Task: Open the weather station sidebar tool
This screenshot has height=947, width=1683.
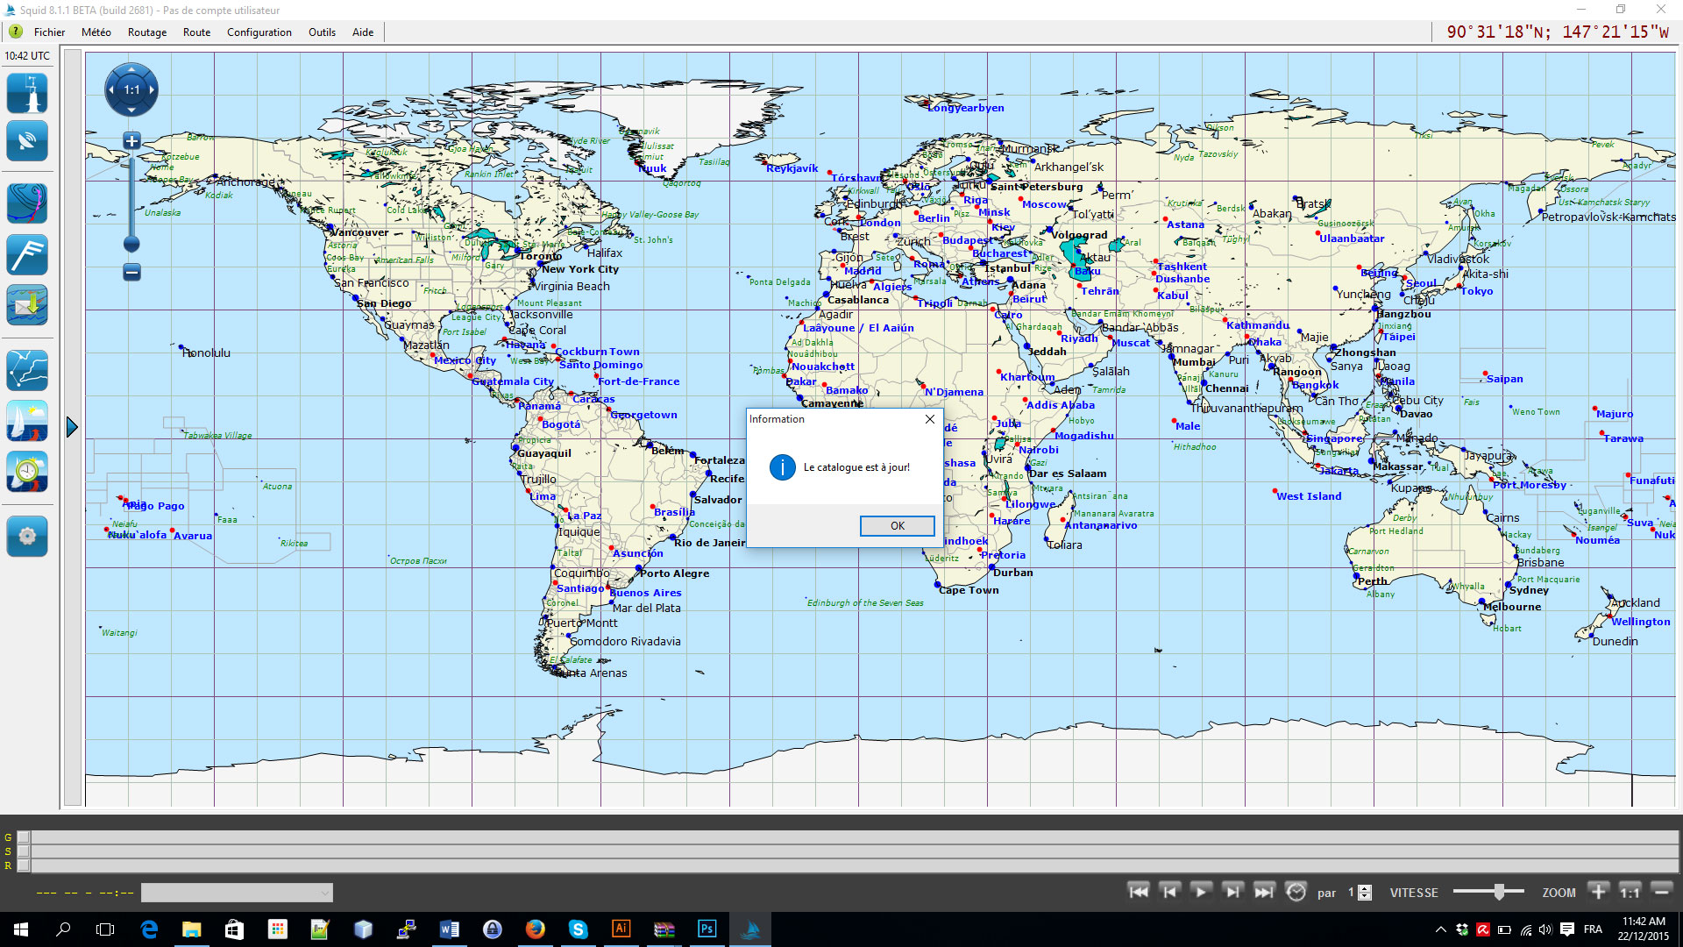Action: pyautogui.click(x=27, y=94)
